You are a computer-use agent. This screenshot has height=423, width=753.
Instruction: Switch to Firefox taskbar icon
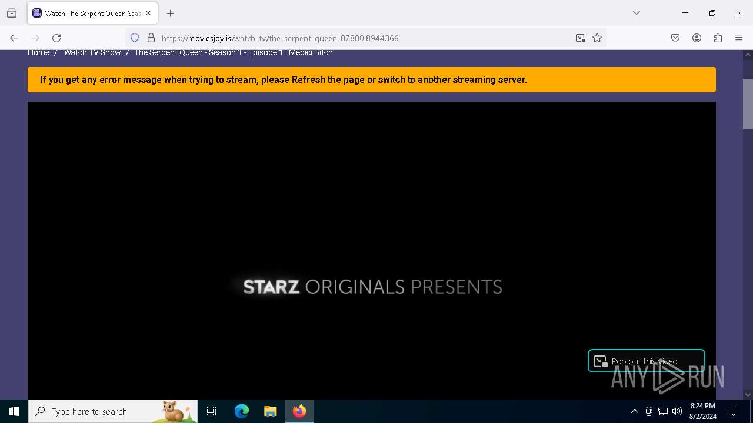point(299,411)
